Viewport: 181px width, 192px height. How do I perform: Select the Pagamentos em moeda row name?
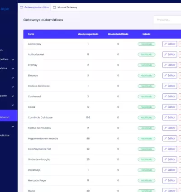(x=43, y=139)
